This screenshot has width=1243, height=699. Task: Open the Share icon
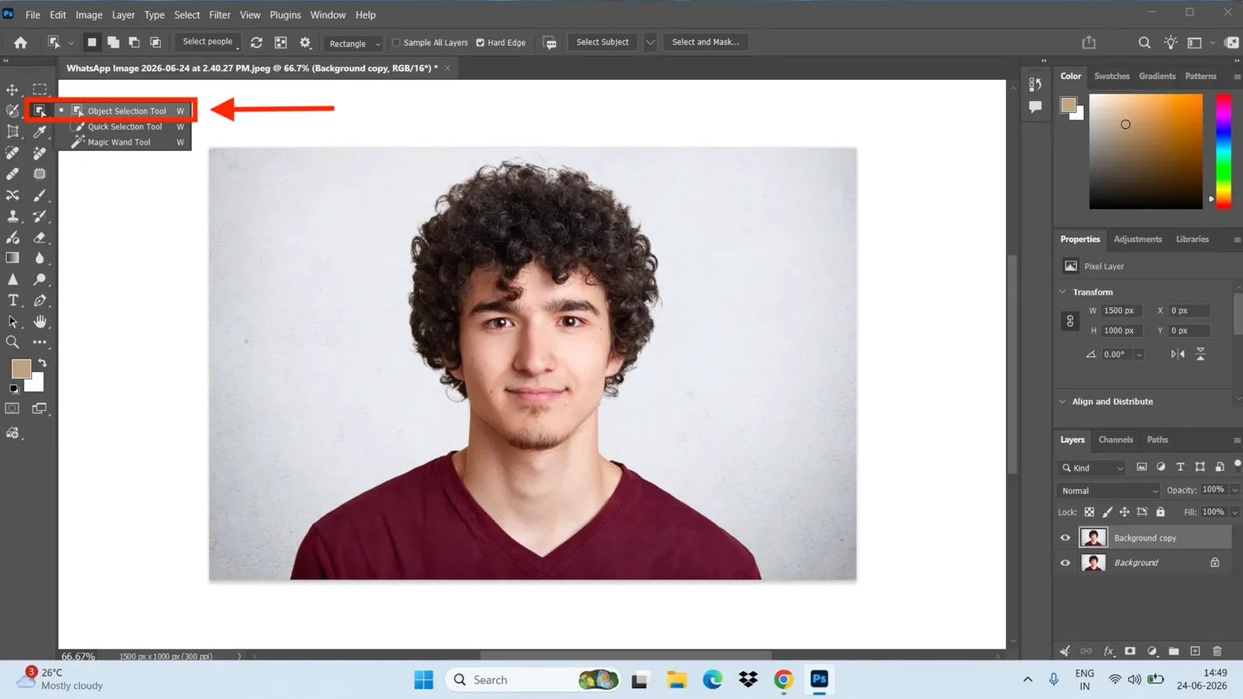click(x=1088, y=43)
